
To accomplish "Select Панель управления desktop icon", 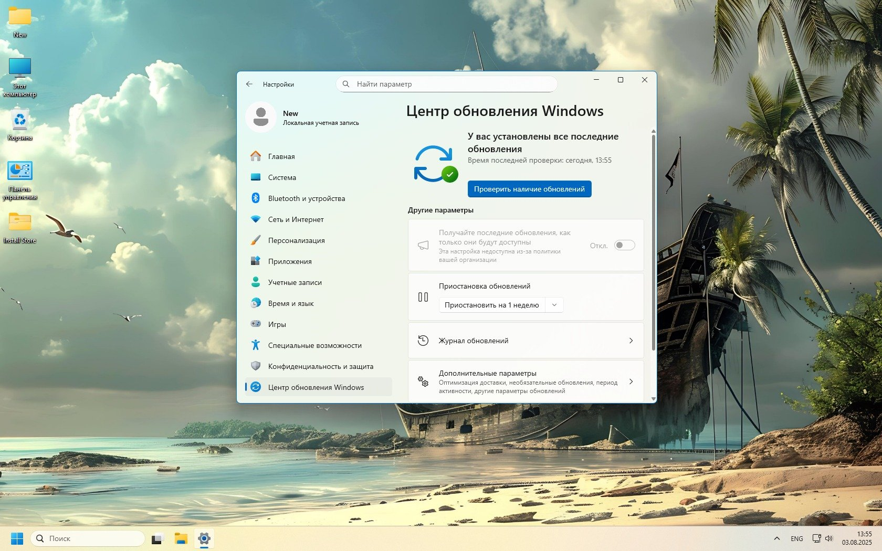I will (x=20, y=181).
